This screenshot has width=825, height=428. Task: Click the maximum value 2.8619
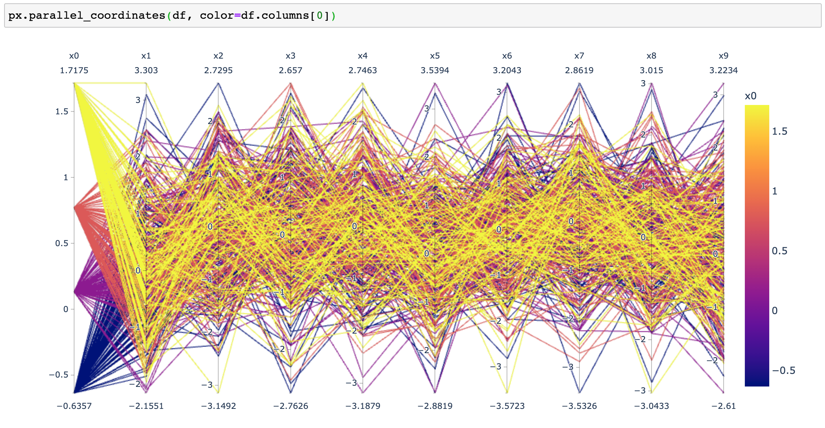tap(579, 70)
